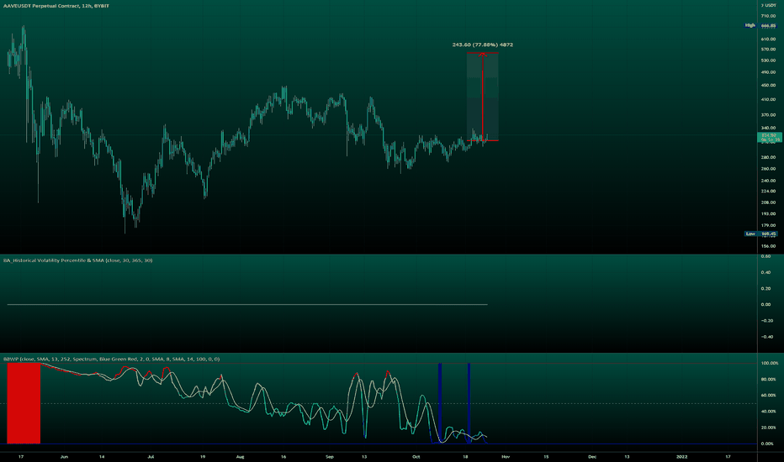Click the Low price label
Image resolution: width=784 pixels, height=462 pixels.
coord(760,234)
